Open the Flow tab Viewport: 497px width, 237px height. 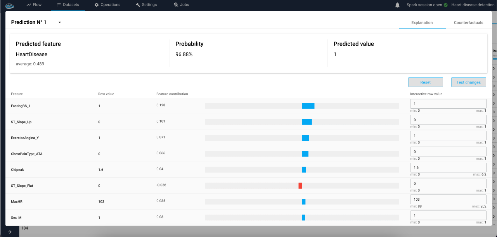click(x=34, y=5)
